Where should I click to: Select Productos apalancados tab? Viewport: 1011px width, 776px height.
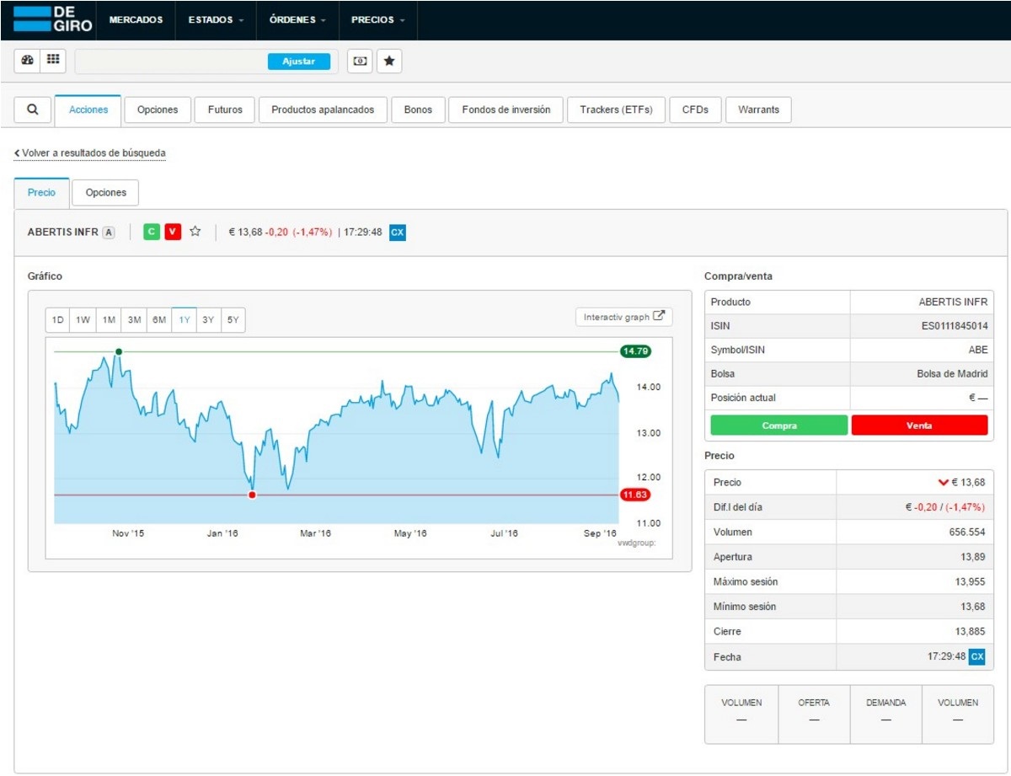[323, 110]
